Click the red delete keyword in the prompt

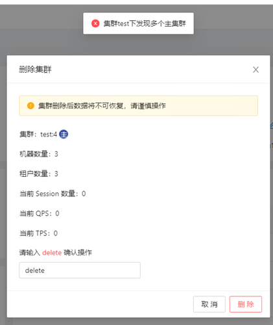[x=52, y=253]
